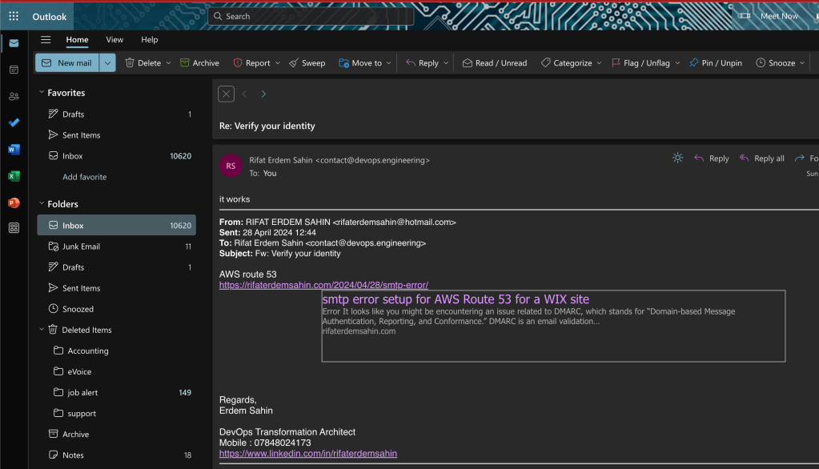This screenshot has height=469, width=819.
Task: Click Report in the toolbar
Action: coord(251,62)
